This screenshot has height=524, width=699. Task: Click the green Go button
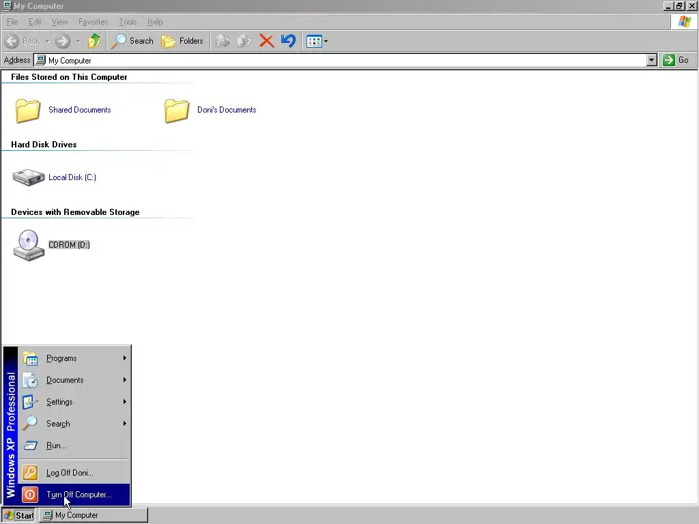click(x=676, y=60)
